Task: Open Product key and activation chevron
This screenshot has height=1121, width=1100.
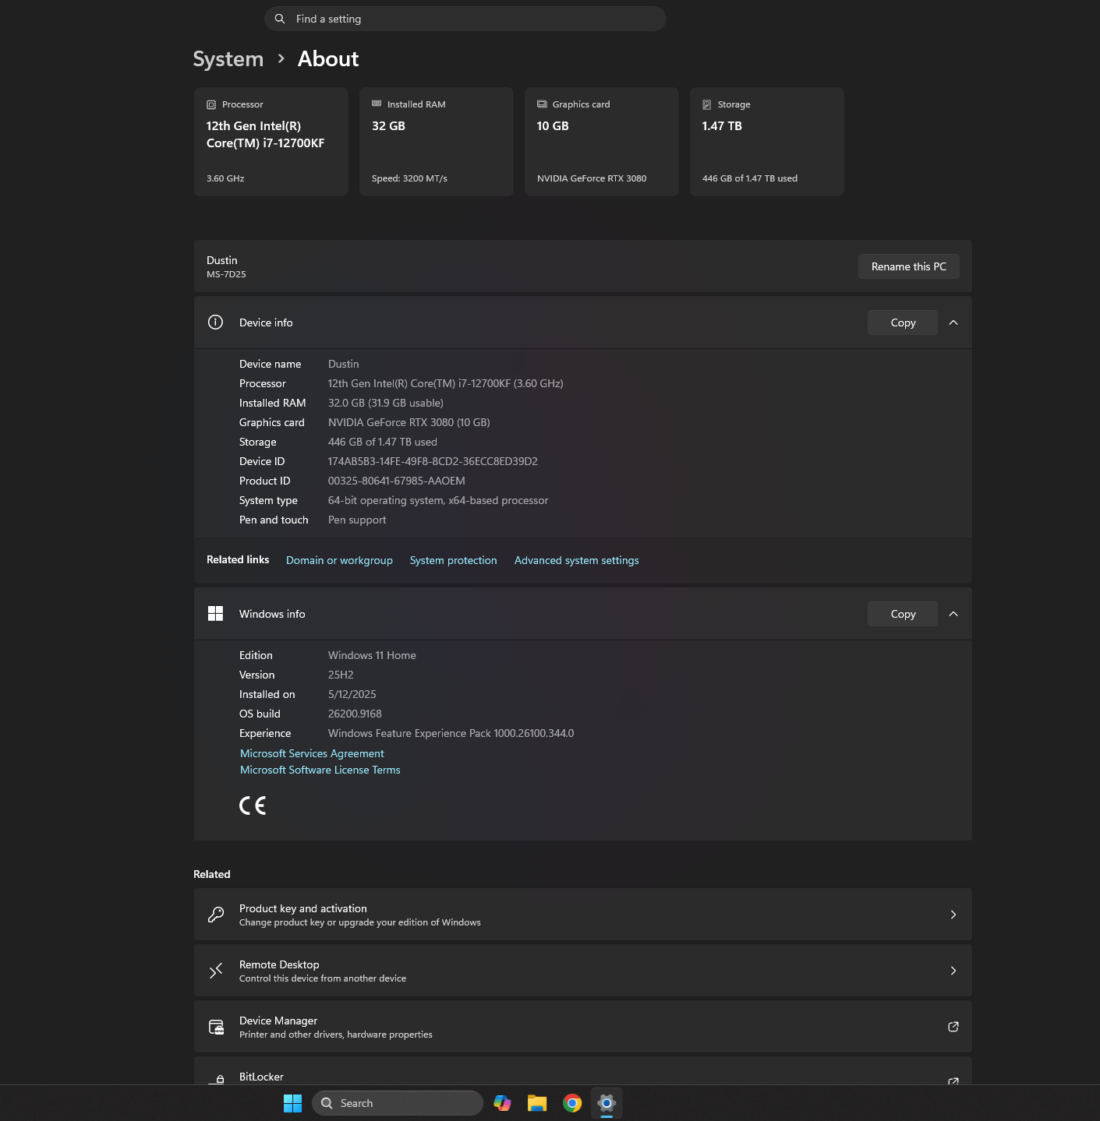Action: click(953, 915)
